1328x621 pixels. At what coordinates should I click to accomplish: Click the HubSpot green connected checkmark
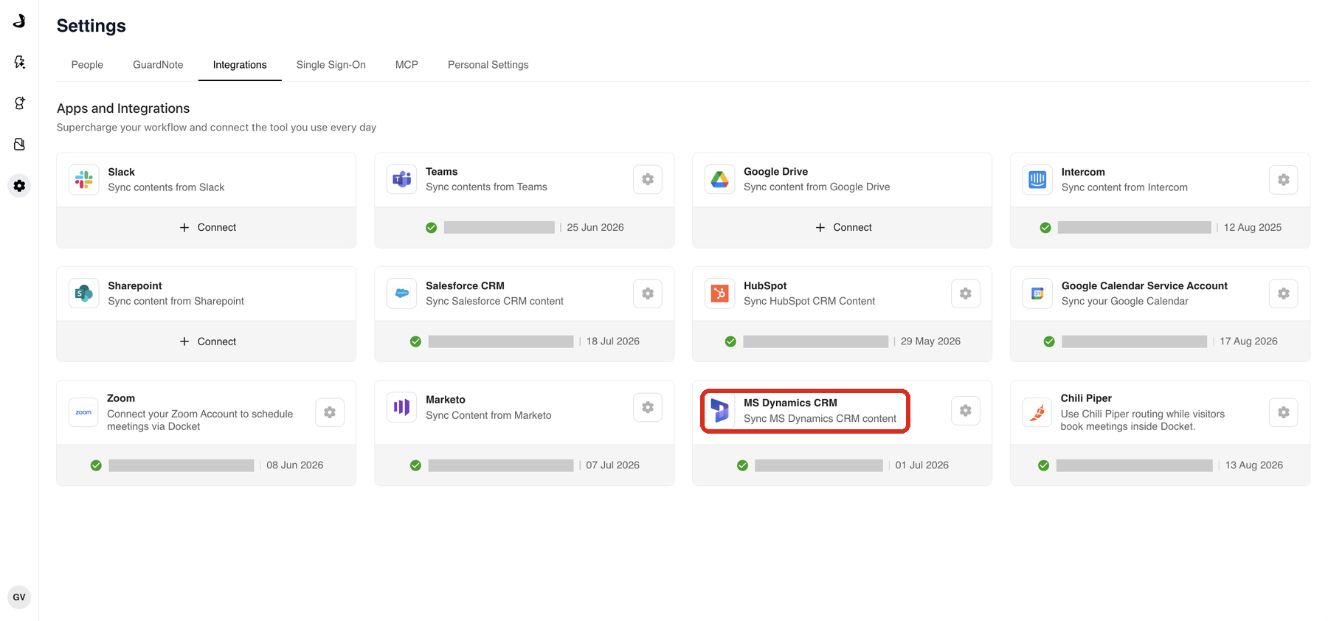pos(730,341)
